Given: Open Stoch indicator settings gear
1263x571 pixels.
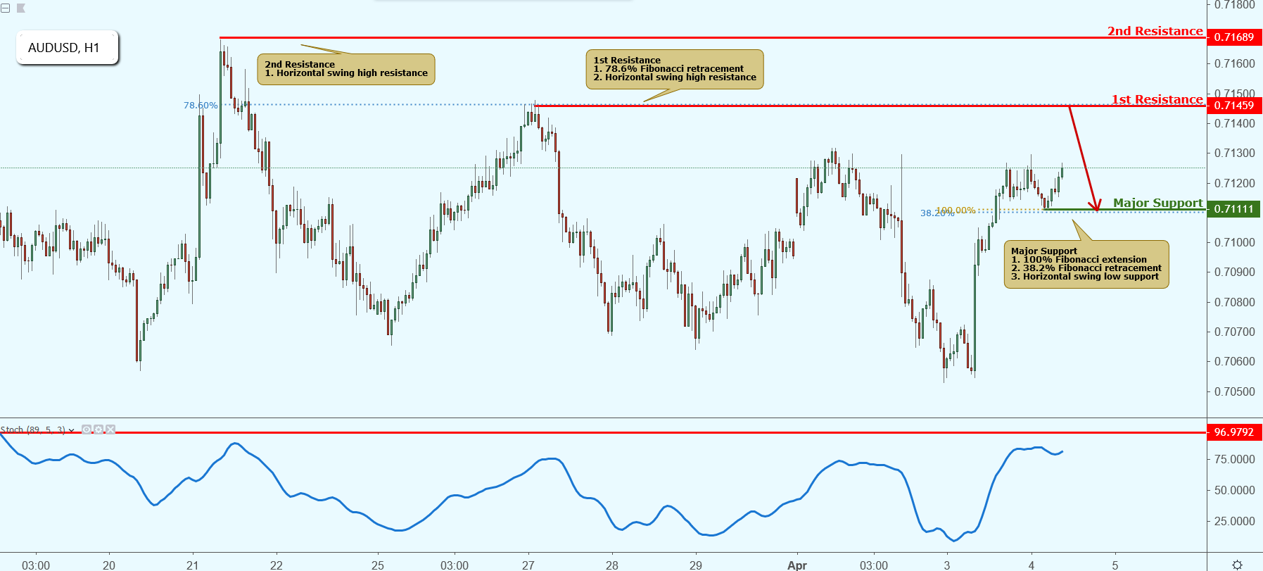Looking at the screenshot, I should point(99,429).
